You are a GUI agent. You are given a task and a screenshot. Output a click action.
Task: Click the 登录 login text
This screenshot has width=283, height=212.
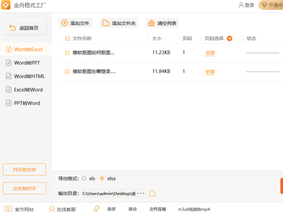(249, 5)
